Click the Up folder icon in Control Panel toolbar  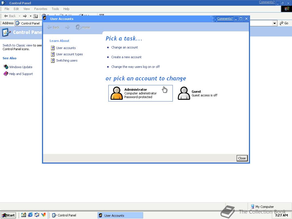(35, 16)
